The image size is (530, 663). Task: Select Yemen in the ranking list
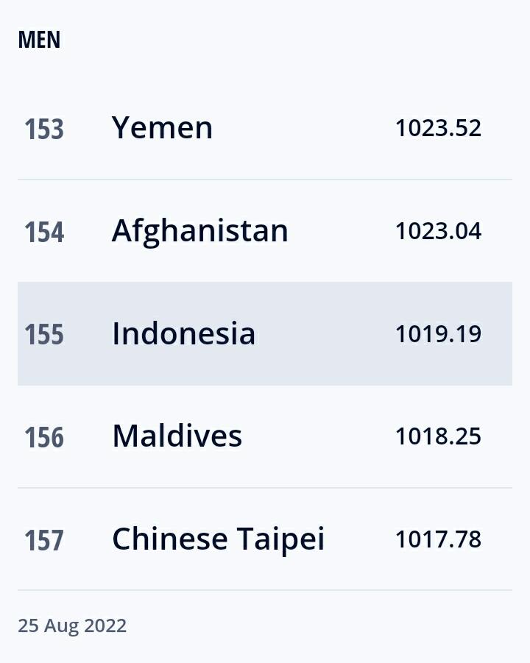(162, 128)
